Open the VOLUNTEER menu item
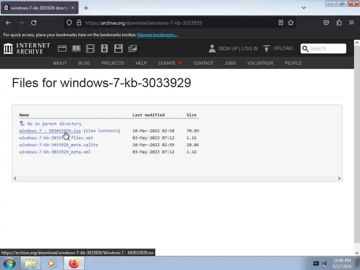This screenshot has height=270, width=360. (260, 63)
